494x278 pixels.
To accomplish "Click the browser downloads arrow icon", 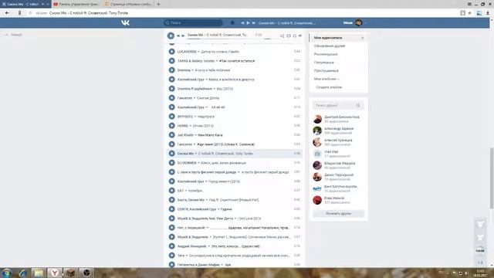I will tap(488, 13).
